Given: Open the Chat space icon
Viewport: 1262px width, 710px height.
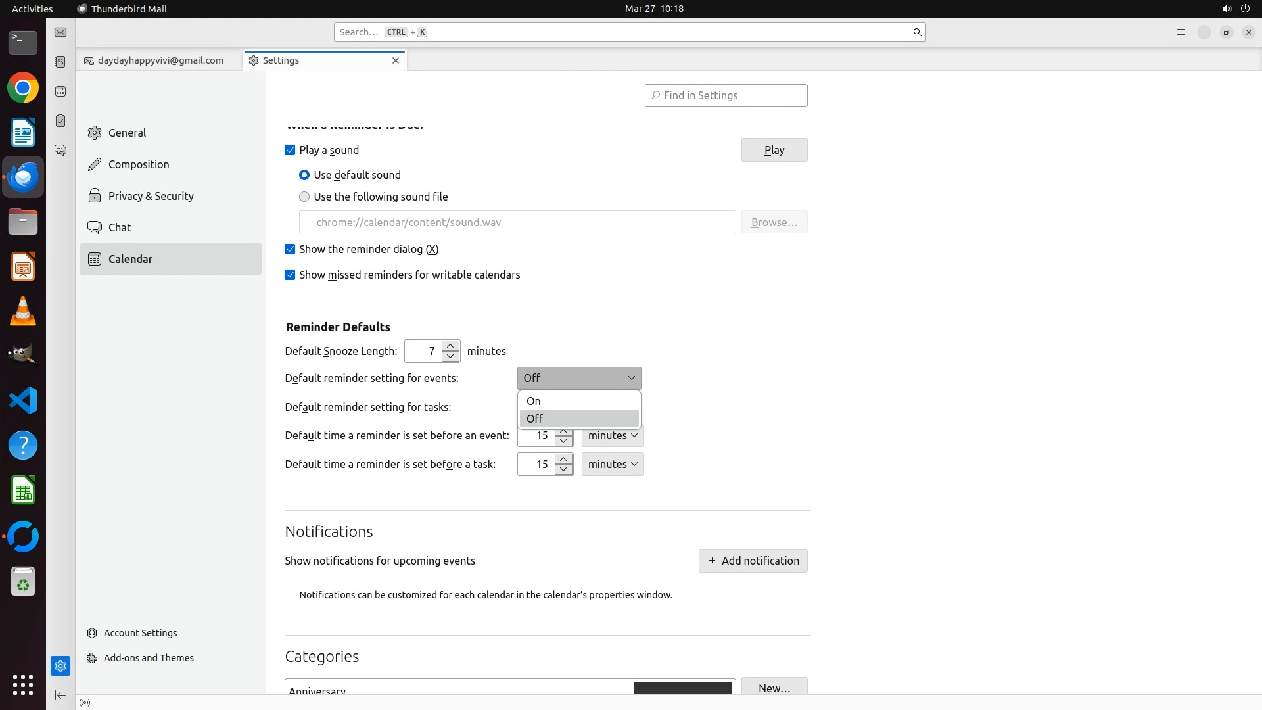Looking at the screenshot, I should tap(60, 151).
